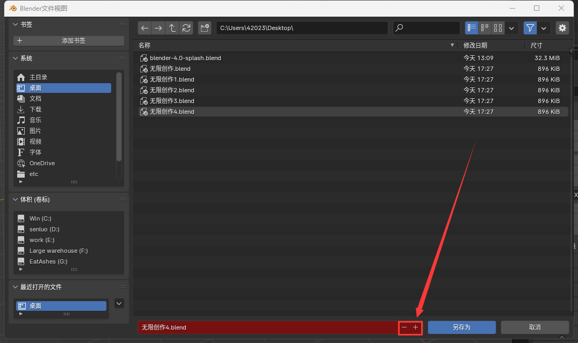Click the blend icon of blender-4.0-splash.blend
The width and height of the screenshot is (578, 343).
[x=144, y=58]
